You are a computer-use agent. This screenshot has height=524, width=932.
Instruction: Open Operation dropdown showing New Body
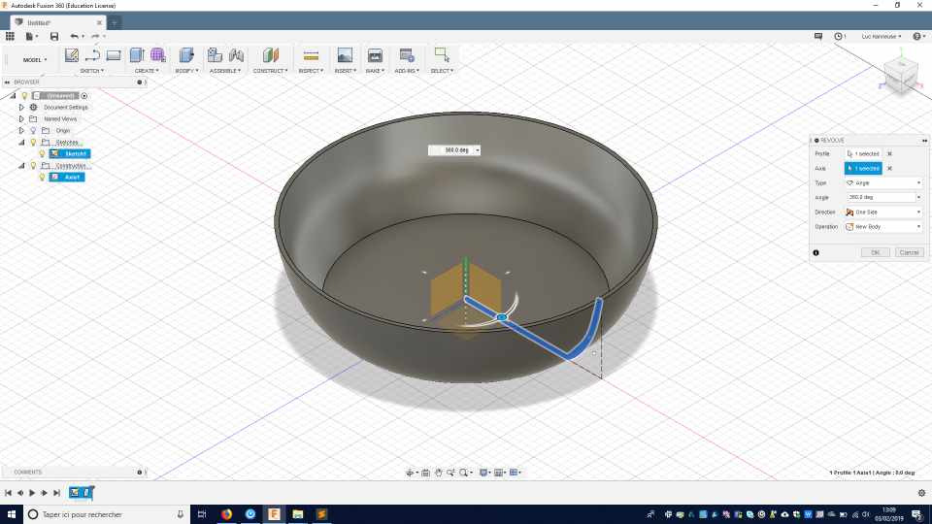coord(883,227)
